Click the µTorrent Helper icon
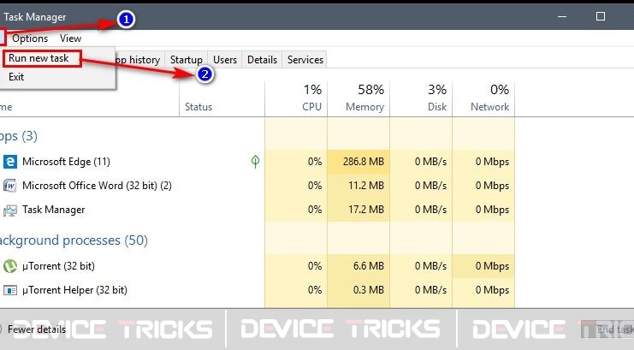This screenshot has height=350, width=634. (x=9, y=290)
